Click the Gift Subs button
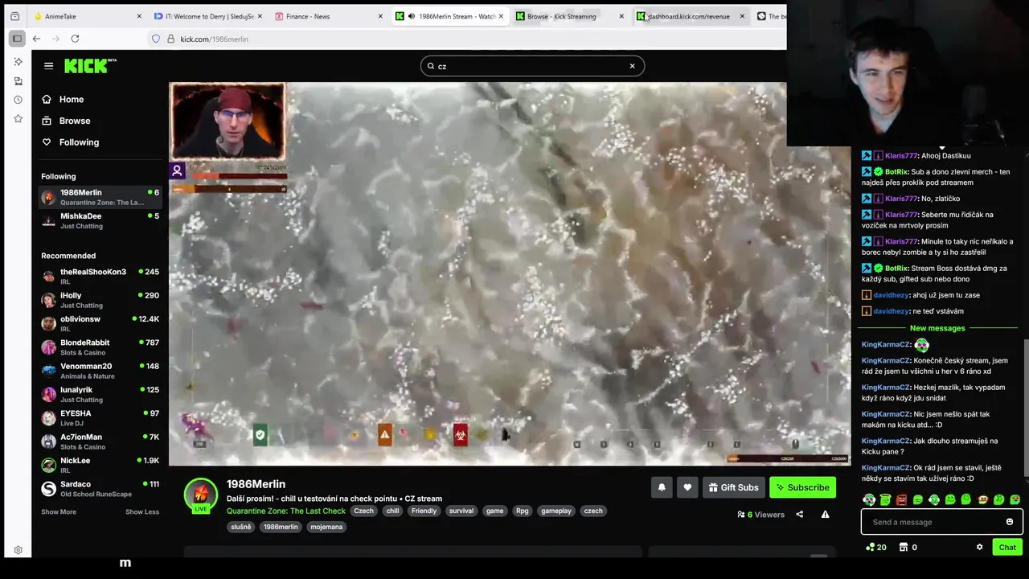The height and width of the screenshot is (579, 1029). (733, 487)
